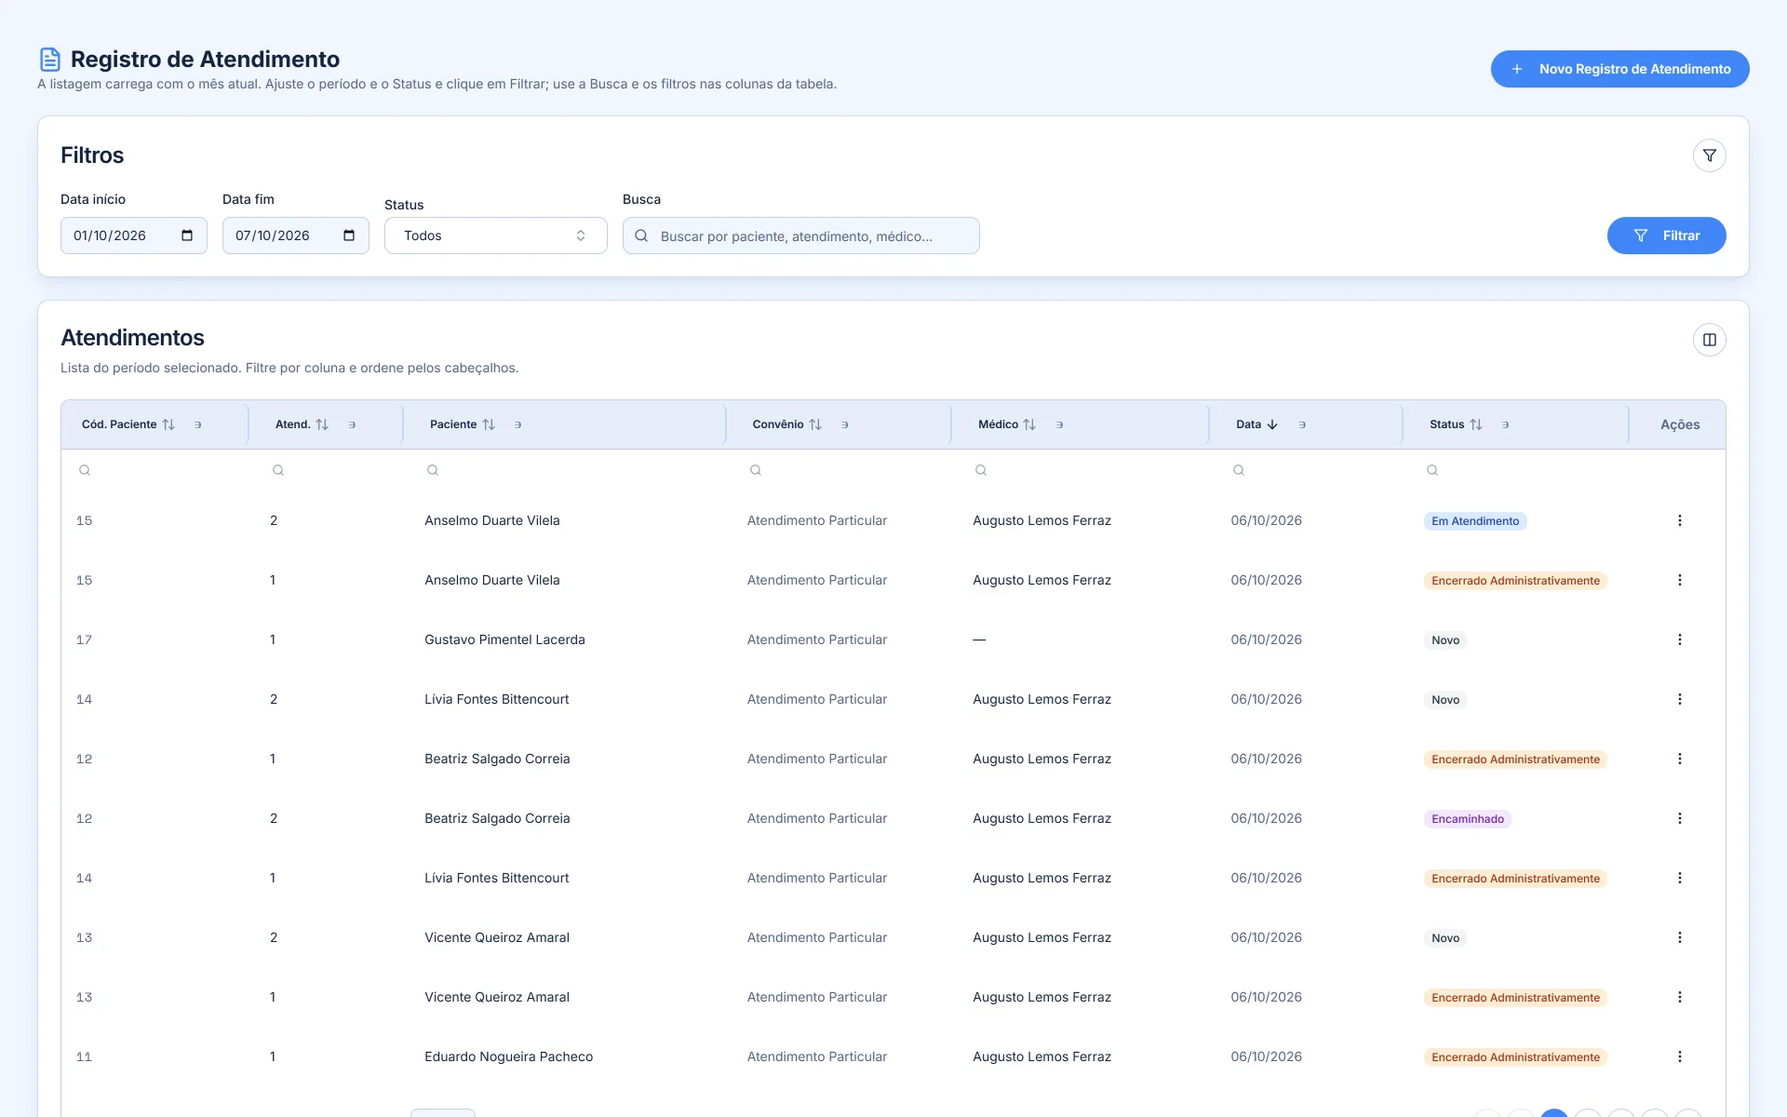Sort by Status column arrows
Image resolution: width=1787 pixels, height=1117 pixels.
(1476, 424)
